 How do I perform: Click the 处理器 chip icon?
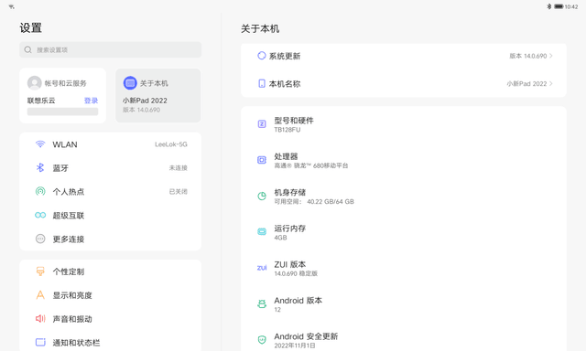point(262,160)
